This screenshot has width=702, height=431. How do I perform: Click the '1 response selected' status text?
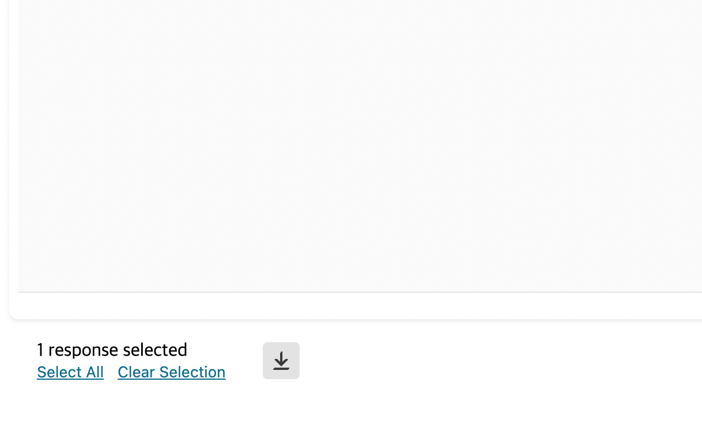pos(112,350)
